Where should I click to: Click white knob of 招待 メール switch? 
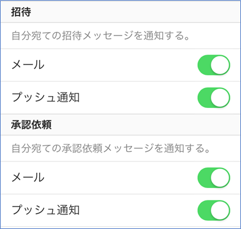(220, 65)
